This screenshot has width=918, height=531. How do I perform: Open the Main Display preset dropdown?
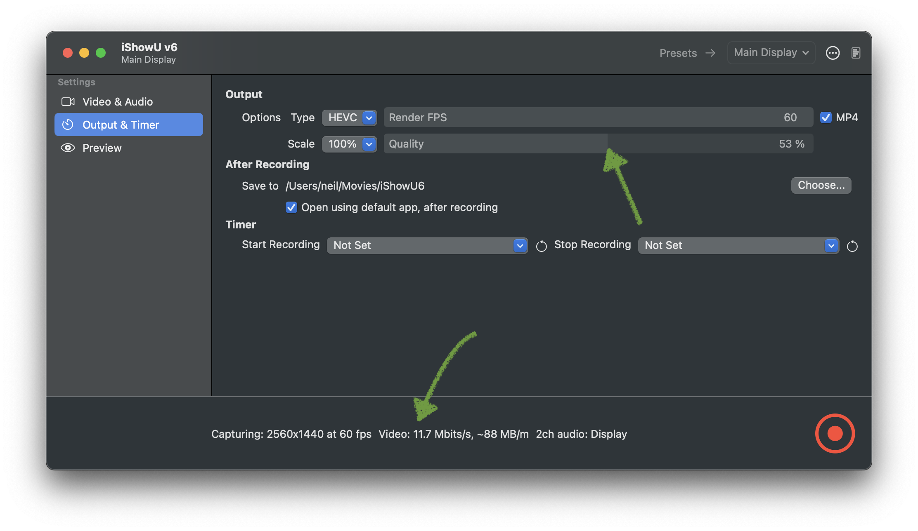[771, 53]
